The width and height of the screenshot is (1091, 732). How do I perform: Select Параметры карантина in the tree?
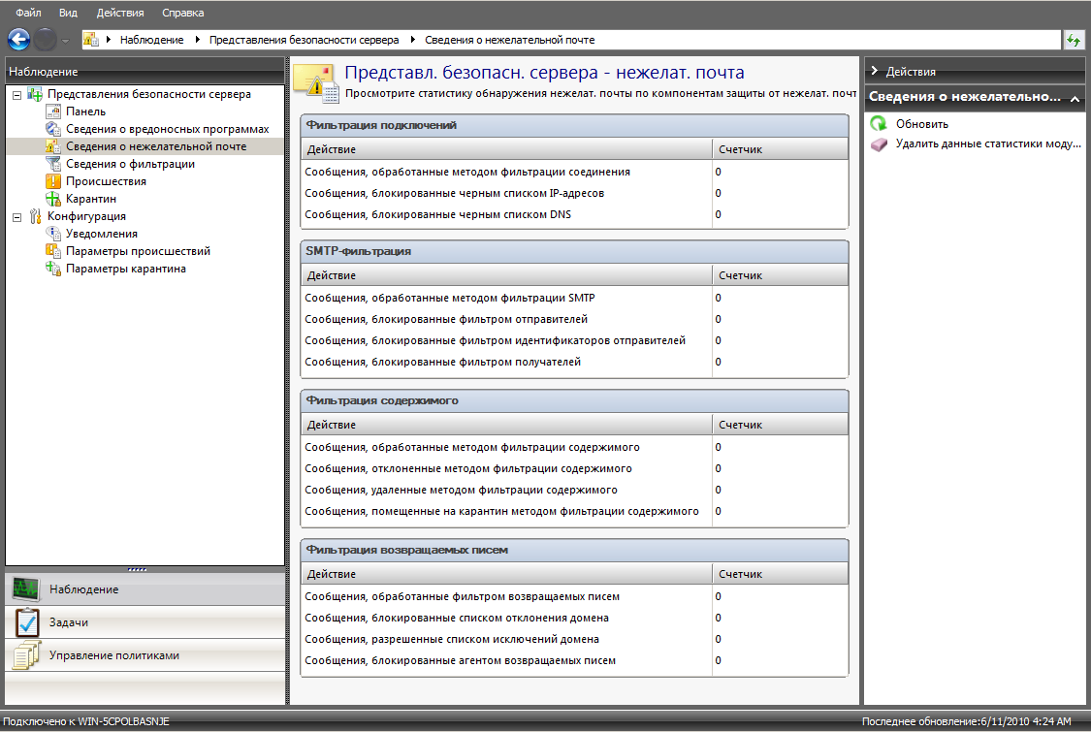pyautogui.click(x=125, y=269)
